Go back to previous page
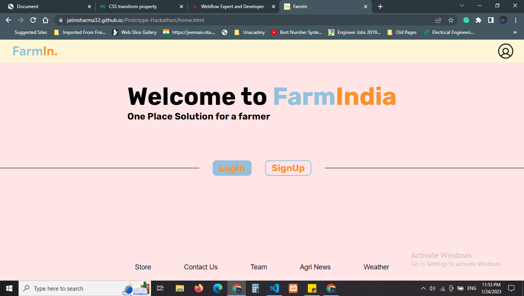Image resolution: width=524 pixels, height=296 pixels. coord(8,20)
